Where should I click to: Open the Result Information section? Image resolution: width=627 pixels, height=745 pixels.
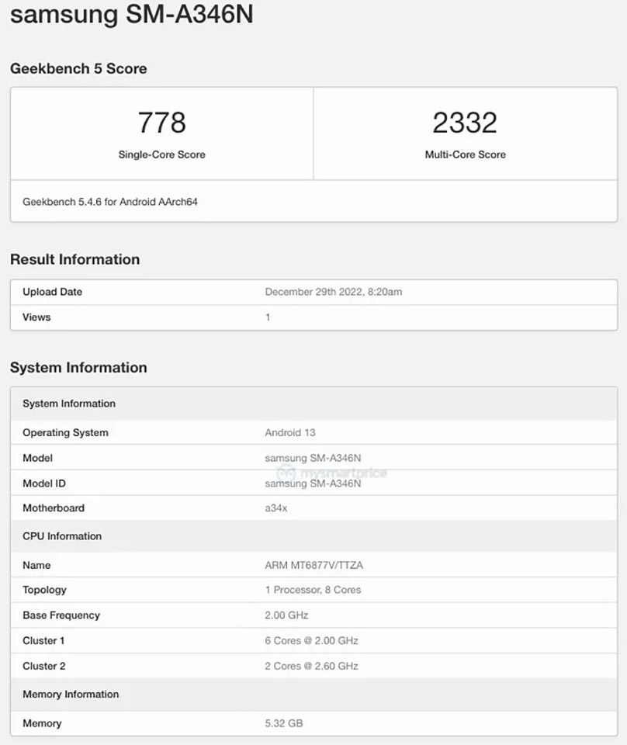75,259
